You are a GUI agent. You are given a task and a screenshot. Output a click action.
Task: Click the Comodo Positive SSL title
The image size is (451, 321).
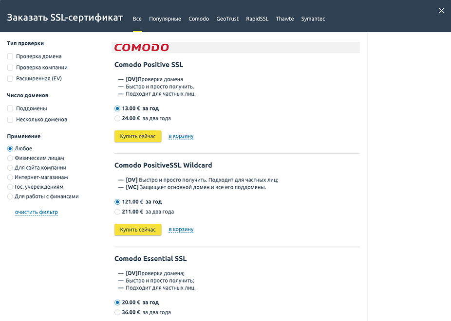pos(149,65)
